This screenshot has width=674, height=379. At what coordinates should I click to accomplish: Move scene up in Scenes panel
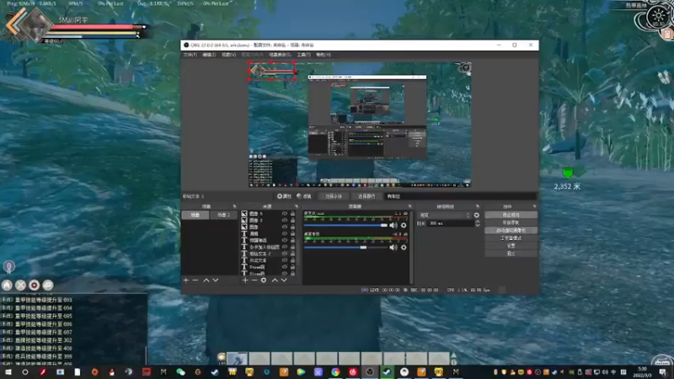point(206,280)
